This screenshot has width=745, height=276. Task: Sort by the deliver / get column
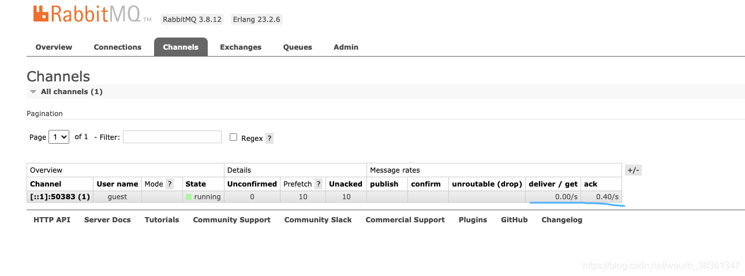pos(553,184)
